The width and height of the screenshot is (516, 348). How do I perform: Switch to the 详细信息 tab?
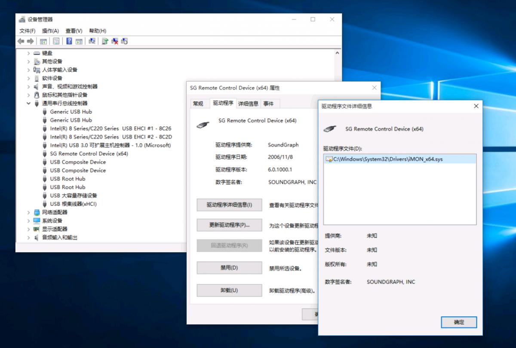pyautogui.click(x=249, y=104)
